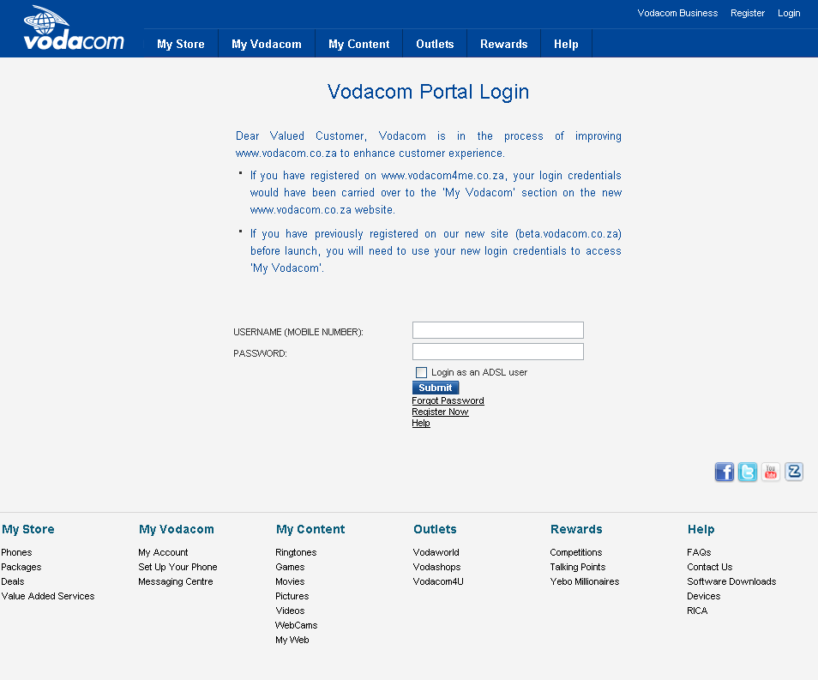This screenshot has width=818, height=680.
Task: Open the Software Downloads footer link
Action: pos(732,581)
